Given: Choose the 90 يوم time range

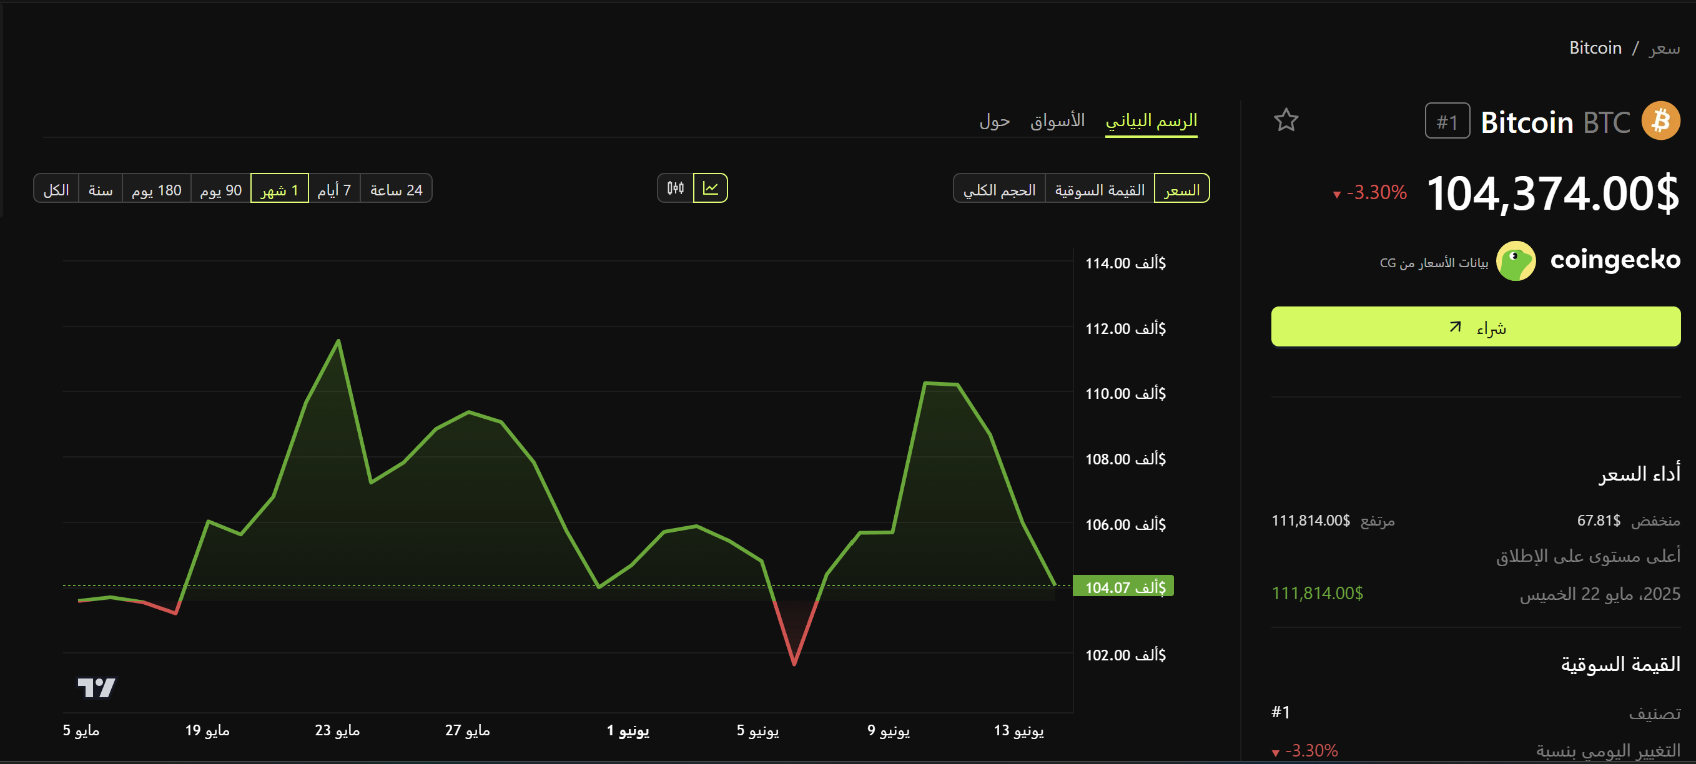Looking at the screenshot, I should [x=220, y=190].
